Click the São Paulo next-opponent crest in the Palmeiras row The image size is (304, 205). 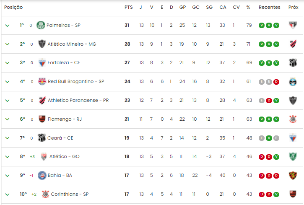click(x=293, y=25)
